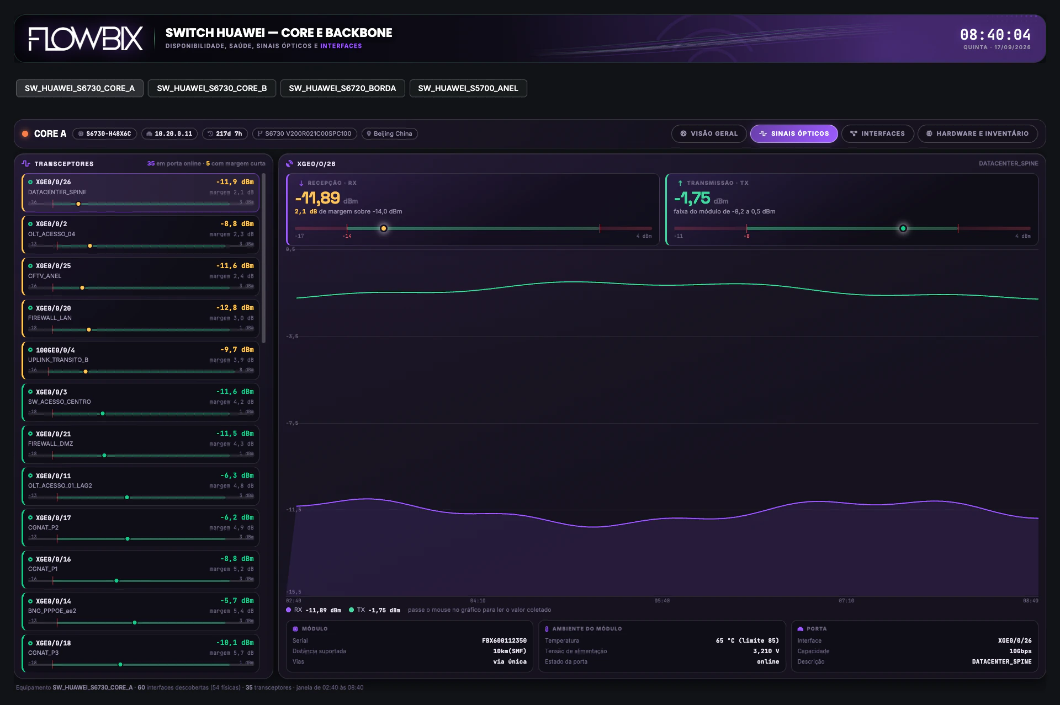
Task: Click the TX power gauge marker
Action: (x=903, y=228)
